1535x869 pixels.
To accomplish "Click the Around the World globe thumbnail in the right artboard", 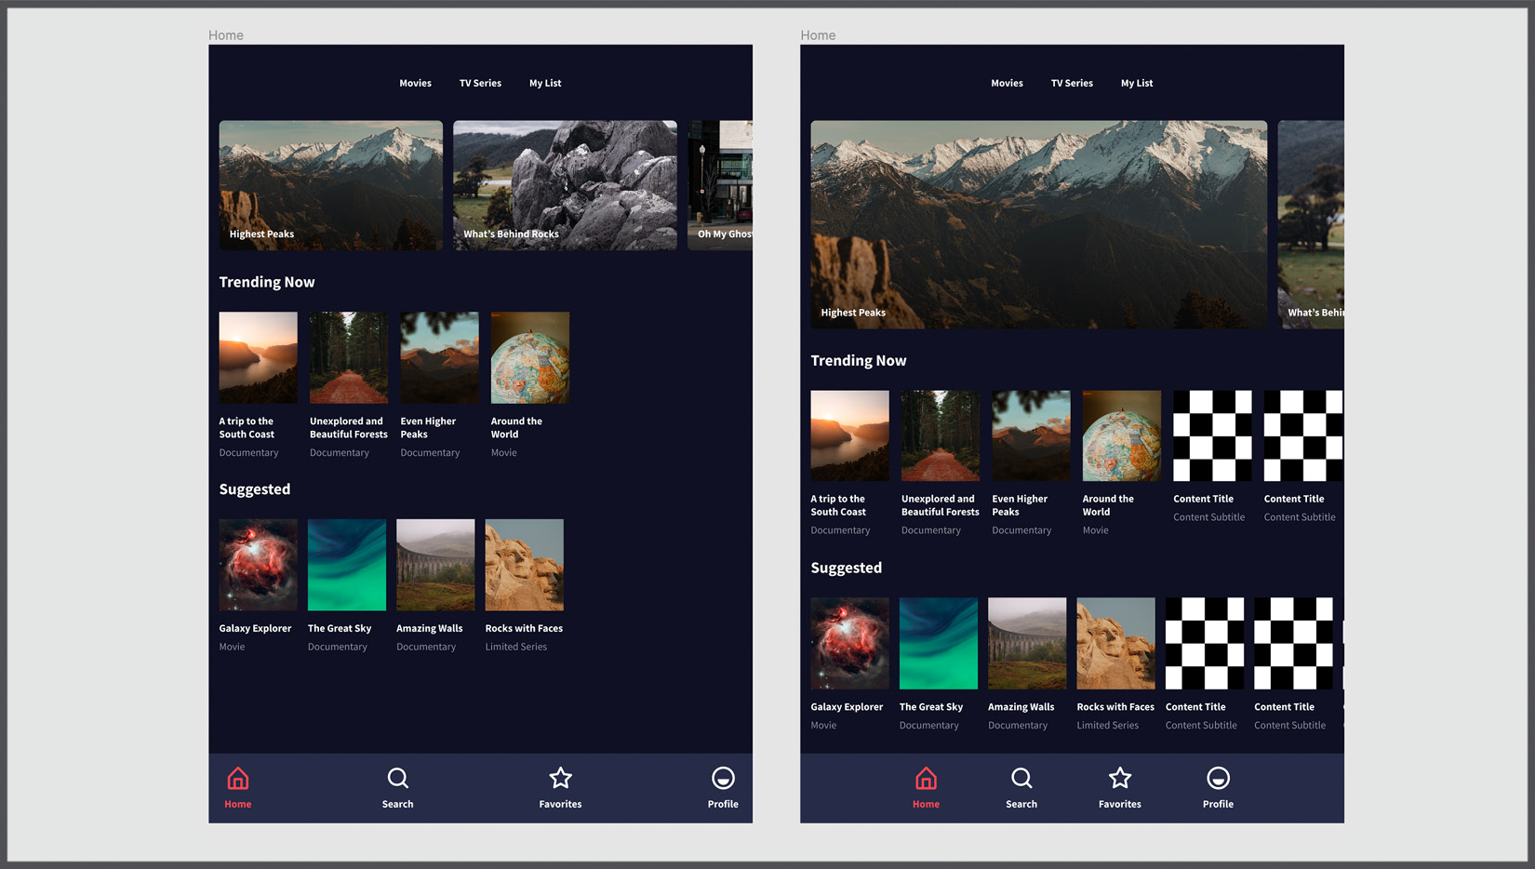I will (x=1121, y=435).
